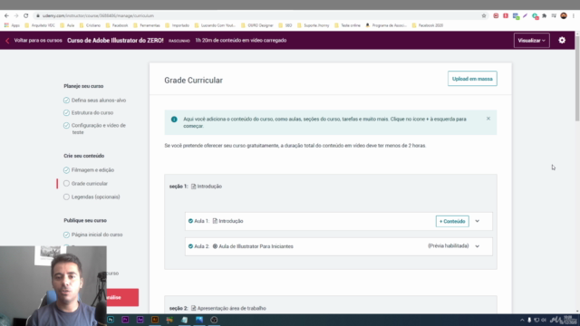Open Ferramentas bookmark folder
This screenshot has height=326, width=580.
(147, 25)
